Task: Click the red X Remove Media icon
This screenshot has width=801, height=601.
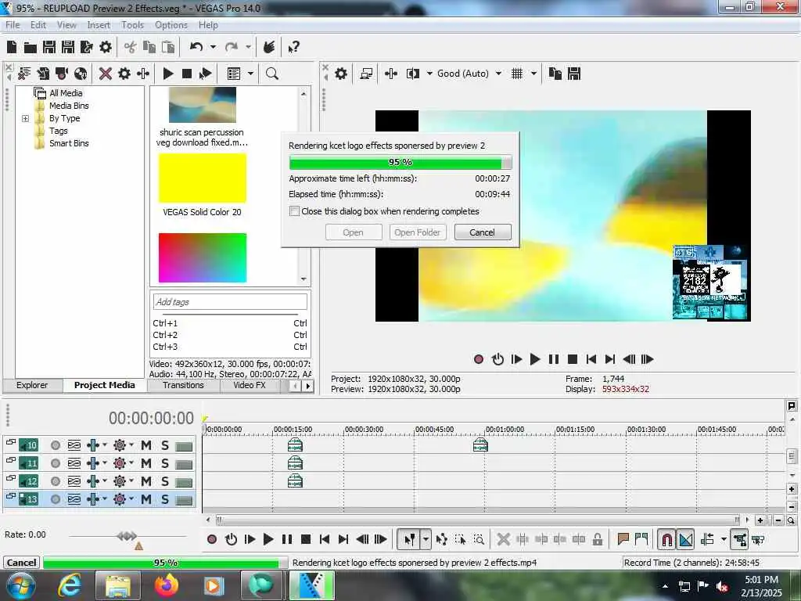Action: point(106,74)
